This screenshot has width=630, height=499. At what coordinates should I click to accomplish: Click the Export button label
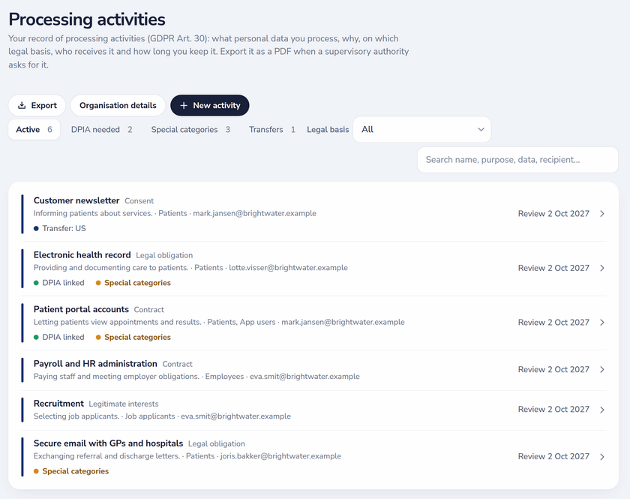pyautogui.click(x=43, y=105)
